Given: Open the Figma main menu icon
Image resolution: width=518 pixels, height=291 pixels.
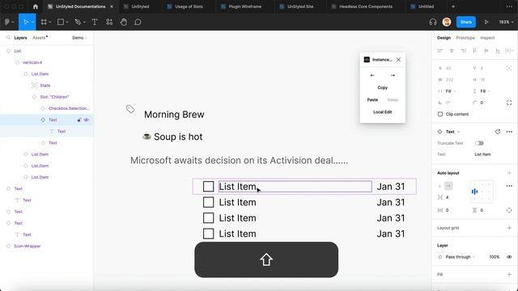Looking at the screenshot, I should (x=7, y=22).
